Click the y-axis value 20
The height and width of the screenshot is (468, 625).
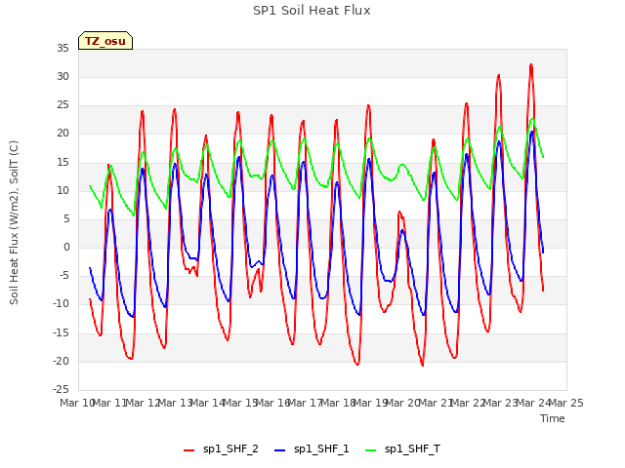point(62,134)
